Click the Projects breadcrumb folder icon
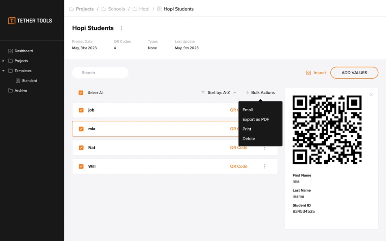Viewport: 386px width, 241px height. [72, 9]
